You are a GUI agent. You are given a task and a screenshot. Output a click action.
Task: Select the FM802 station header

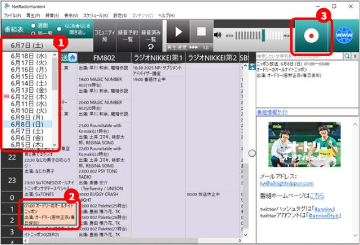[x=104, y=58]
